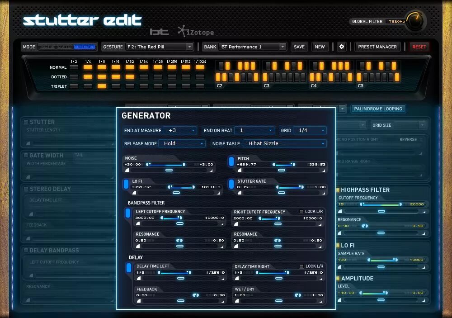The height and width of the screenshot is (318, 452).
Task: Click the New button
Action: point(320,47)
